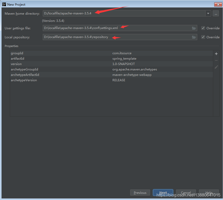The height and width of the screenshot is (200, 223).
Task: Click the Help button
Action: point(209,193)
